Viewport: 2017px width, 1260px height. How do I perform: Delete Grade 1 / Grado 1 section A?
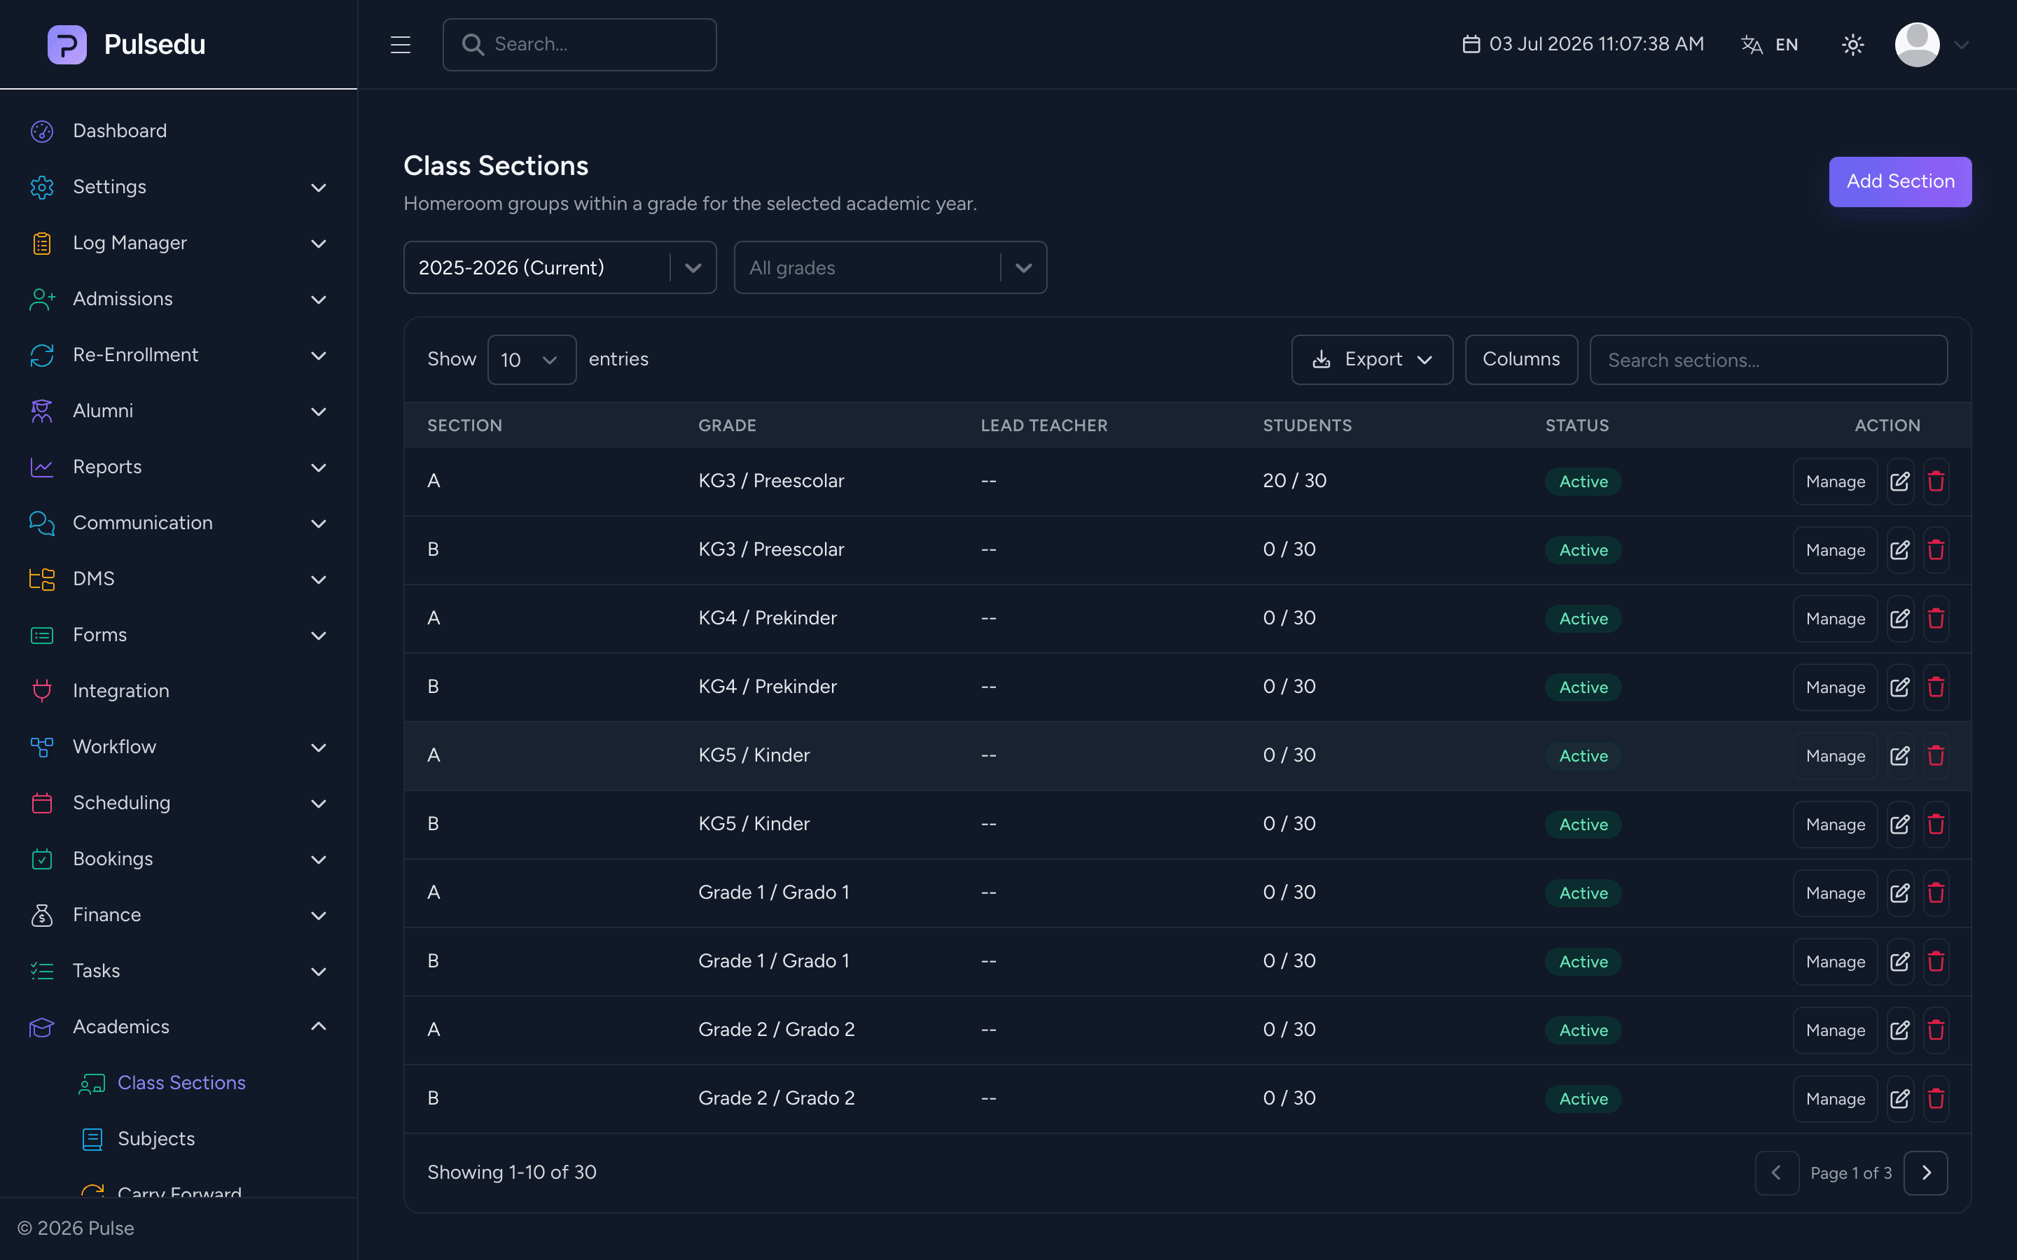click(x=1935, y=893)
